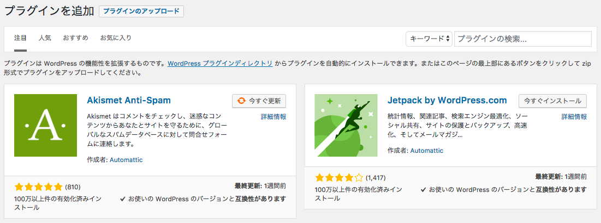Click Akismet's 最終更新: 1週間前 text
This screenshot has width=601, height=223.
tap(260, 187)
